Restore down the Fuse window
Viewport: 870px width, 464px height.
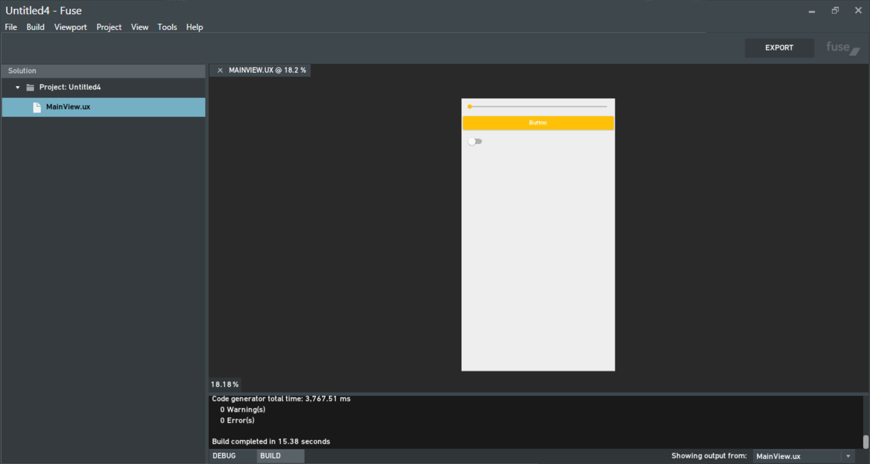click(x=835, y=11)
